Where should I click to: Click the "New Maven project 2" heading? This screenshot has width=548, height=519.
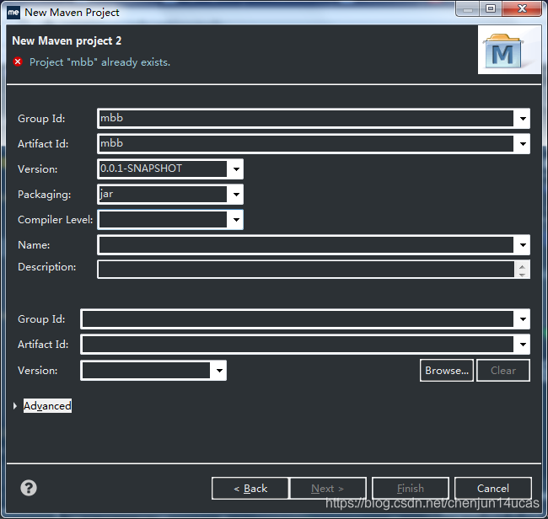pyautogui.click(x=67, y=41)
